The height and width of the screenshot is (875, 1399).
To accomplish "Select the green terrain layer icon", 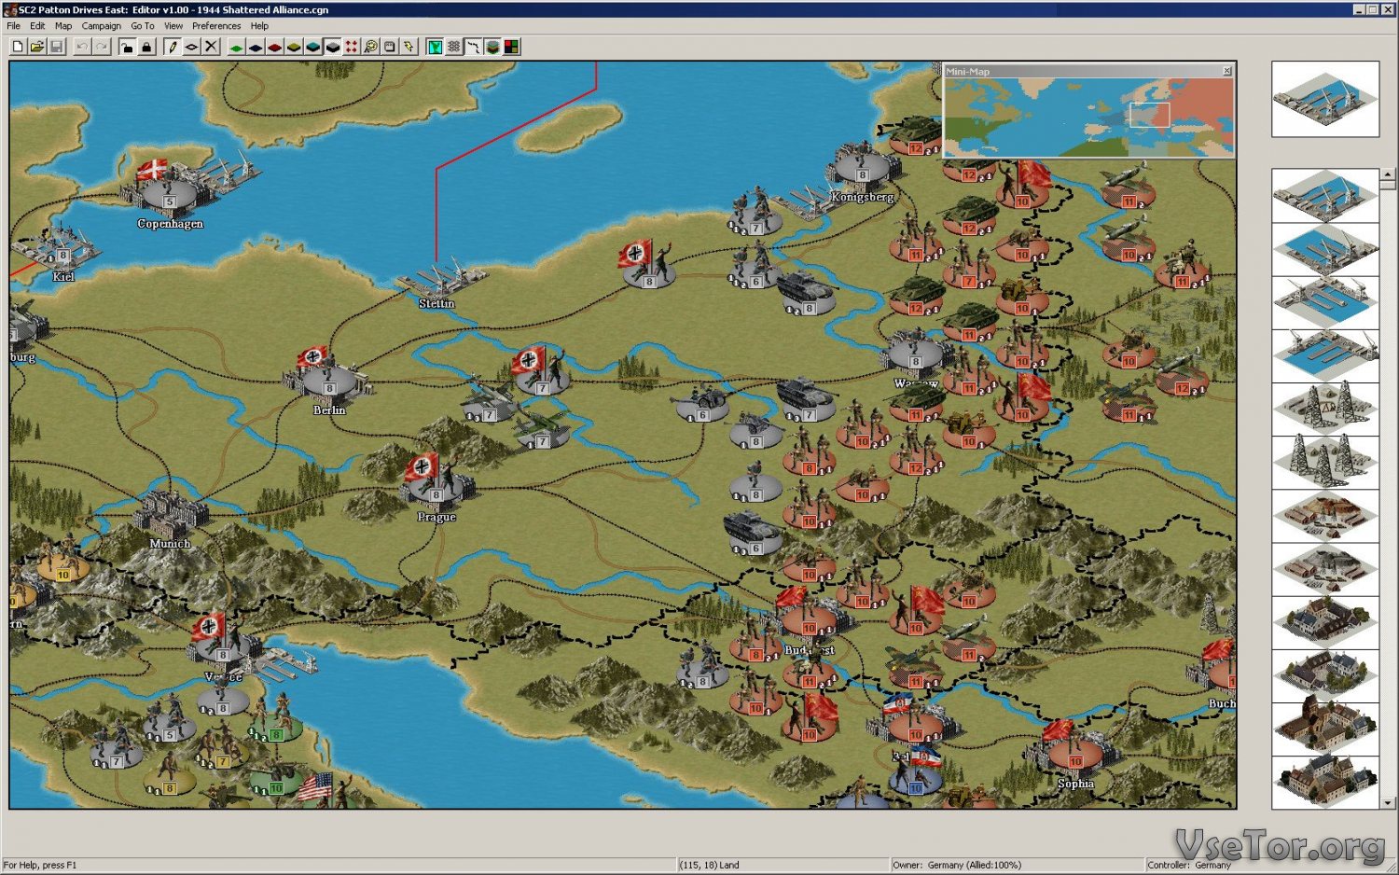I will click(236, 47).
